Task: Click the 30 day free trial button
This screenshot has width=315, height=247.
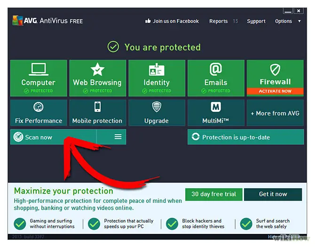Action: coord(214,194)
